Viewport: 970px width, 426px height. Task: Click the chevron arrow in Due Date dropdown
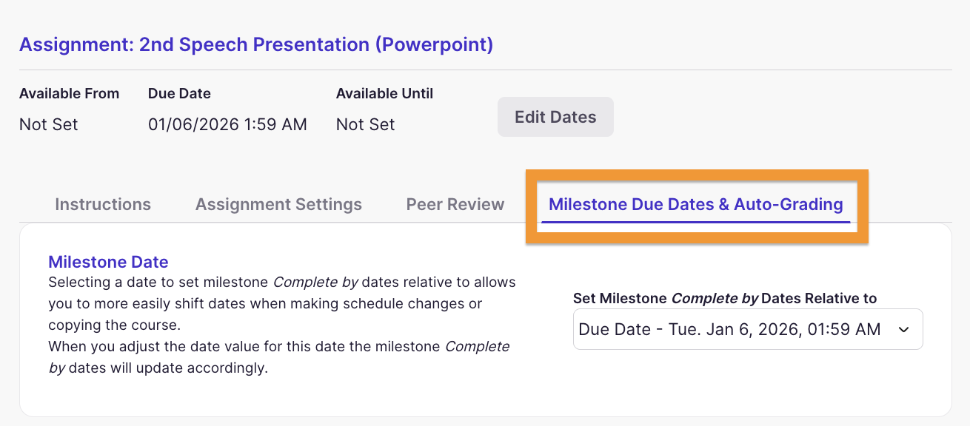(903, 330)
